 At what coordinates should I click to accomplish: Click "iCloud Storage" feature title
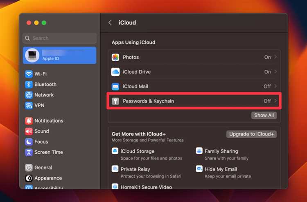coord(138,151)
